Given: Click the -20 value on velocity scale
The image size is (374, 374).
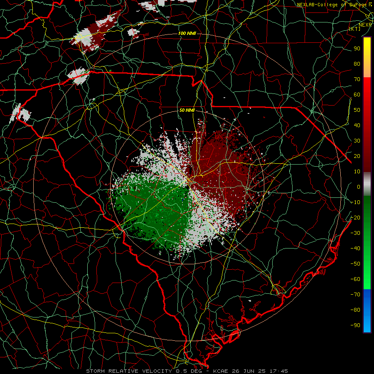Looking at the screenshot, I should click(x=355, y=218).
